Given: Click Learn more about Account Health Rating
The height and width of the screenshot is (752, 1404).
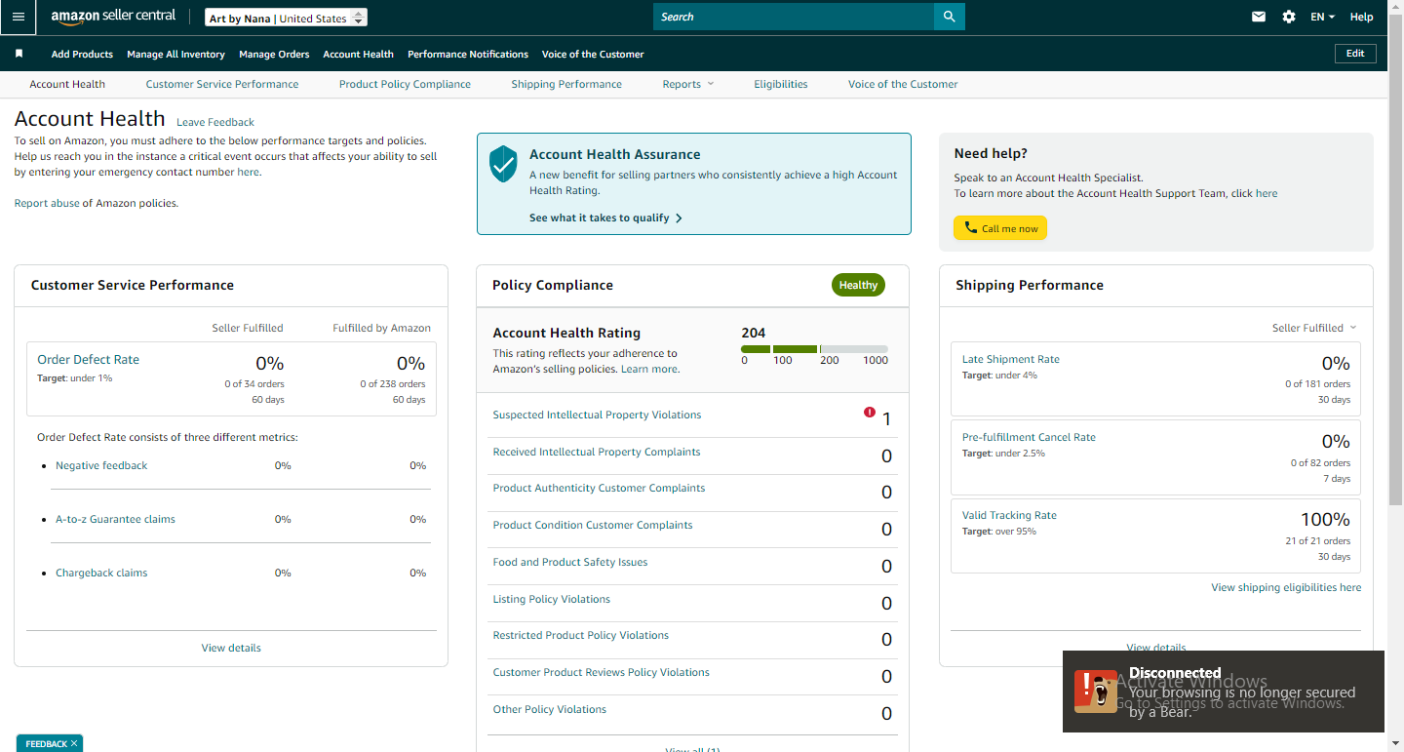Looking at the screenshot, I should pos(649,369).
